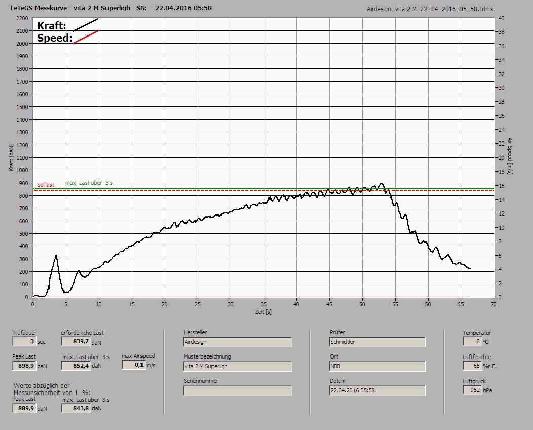Click the 2200 tick on Kraft axis
Image resolution: width=533 pixels, height=430 pixels.
click(x=22, y=18)
